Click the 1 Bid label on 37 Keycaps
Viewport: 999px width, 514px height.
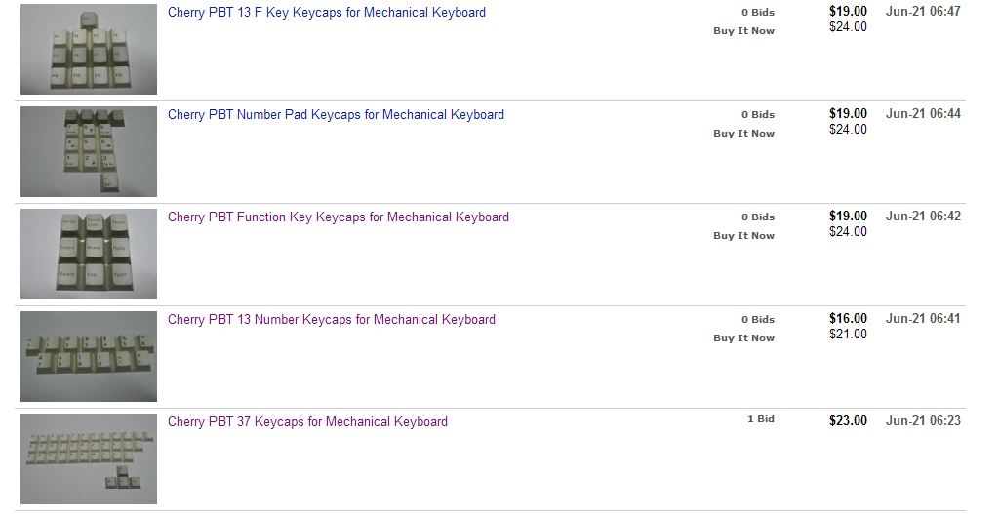pos(761,419)
